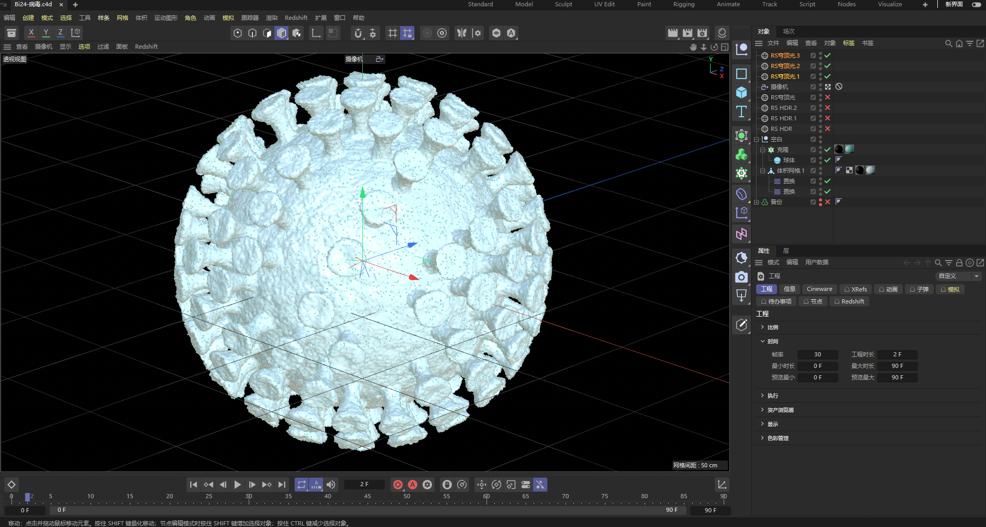
Task: Select the model mode cube icon
Action: tap(282, 33)
